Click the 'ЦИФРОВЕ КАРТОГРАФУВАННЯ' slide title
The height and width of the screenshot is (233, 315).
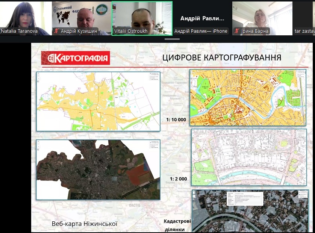pyautogui.click(x=221, y=57)
